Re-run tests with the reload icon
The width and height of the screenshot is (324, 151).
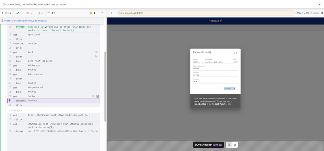tap(102, 13)
